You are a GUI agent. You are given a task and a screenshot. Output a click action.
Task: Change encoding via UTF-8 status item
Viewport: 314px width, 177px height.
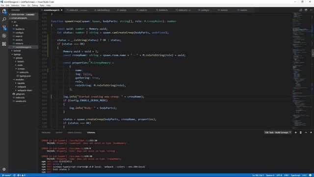[x=279, y=176]
